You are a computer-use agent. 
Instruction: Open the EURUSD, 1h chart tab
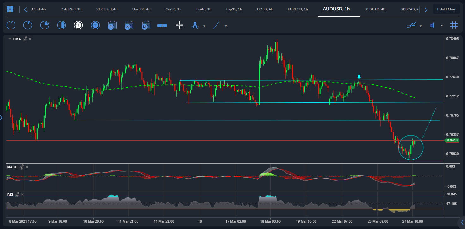click(298, 9)
